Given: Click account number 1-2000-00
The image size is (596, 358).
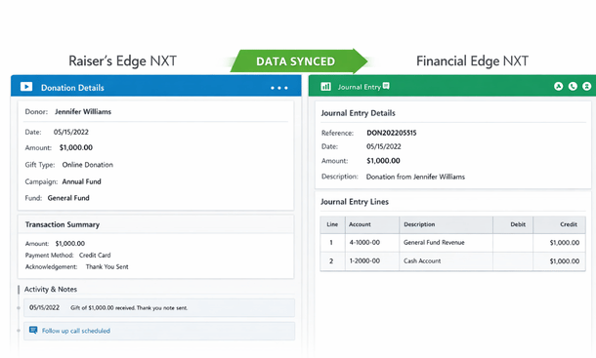Looking at the screenshot, I should click(364, 261).
